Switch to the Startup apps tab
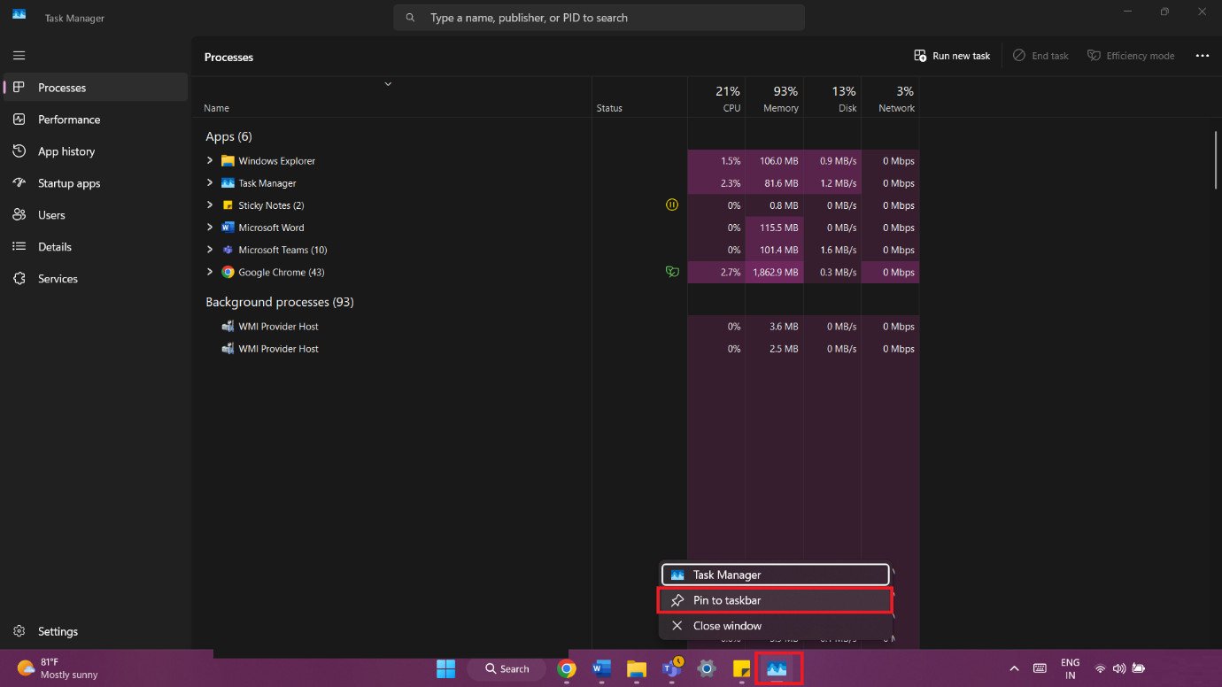Viewport: 1222px width, 687px height. [x=95, y=183]
